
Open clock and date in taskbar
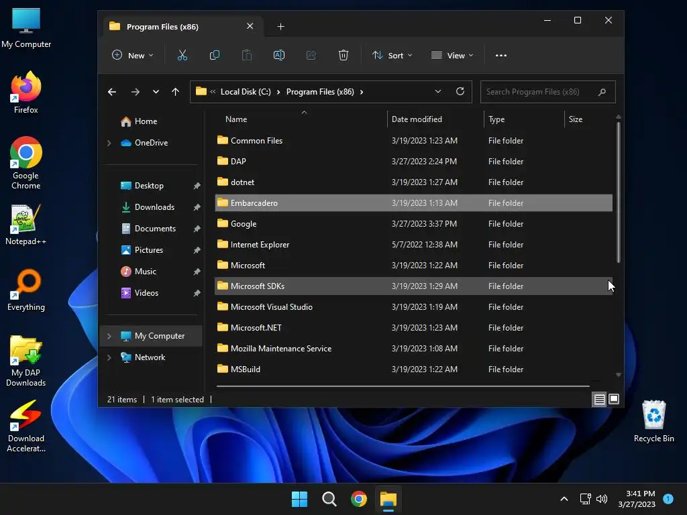(x=637, y=499)
